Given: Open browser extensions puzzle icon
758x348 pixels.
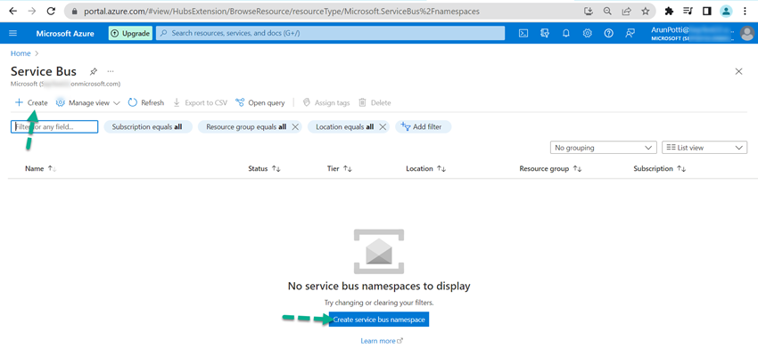Looking at the screenshot, I should pos(669,11).
